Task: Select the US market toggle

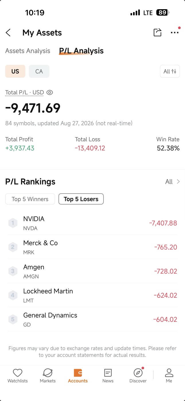Action: pyautogui.click(x=15, y=71)
